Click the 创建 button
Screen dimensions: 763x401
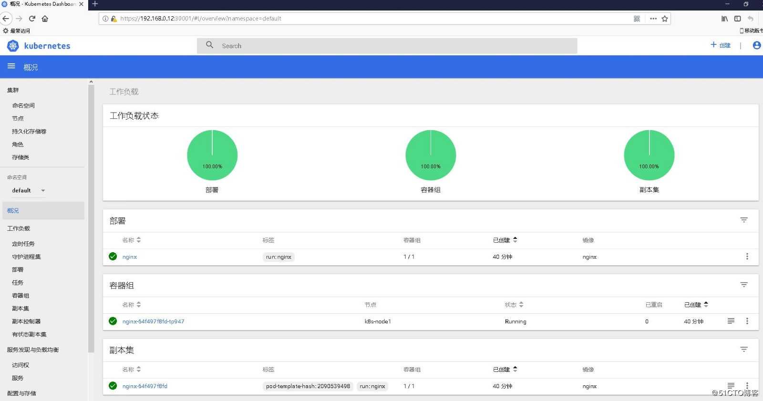coord(721,45)
